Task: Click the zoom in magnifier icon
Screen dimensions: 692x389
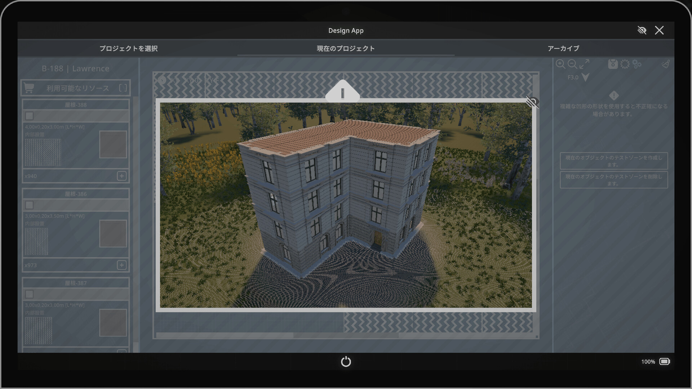Action: tap(560, 64)
